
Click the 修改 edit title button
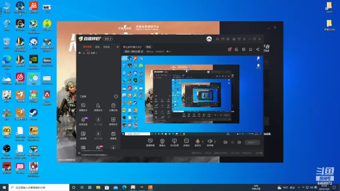tap(148, 47)
